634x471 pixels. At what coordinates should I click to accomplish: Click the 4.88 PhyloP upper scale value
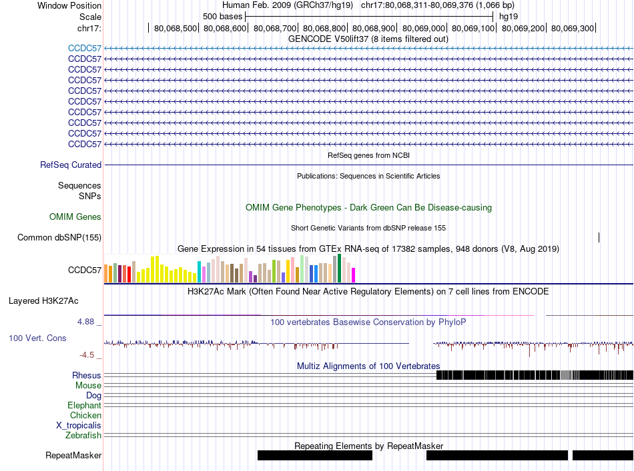coord(85,322)
